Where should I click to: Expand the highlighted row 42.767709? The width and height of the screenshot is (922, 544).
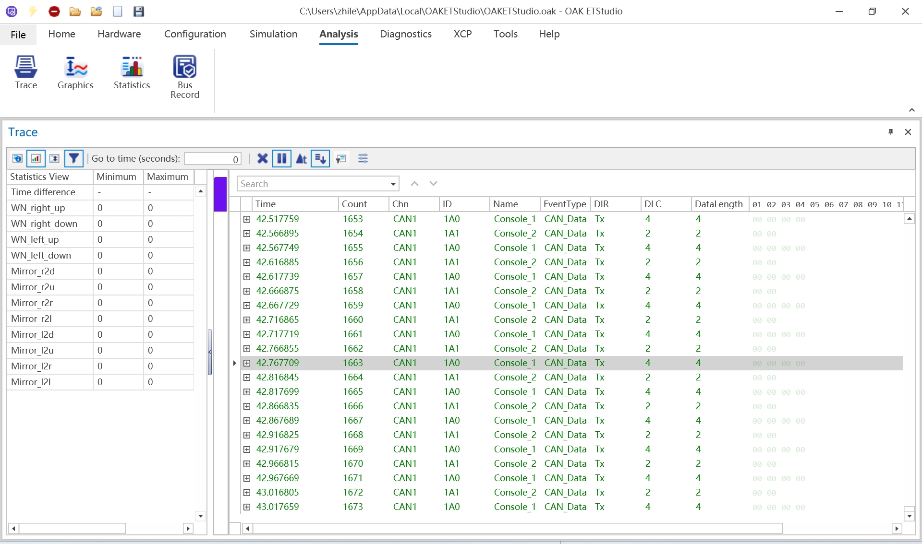[x=247, y=363]
